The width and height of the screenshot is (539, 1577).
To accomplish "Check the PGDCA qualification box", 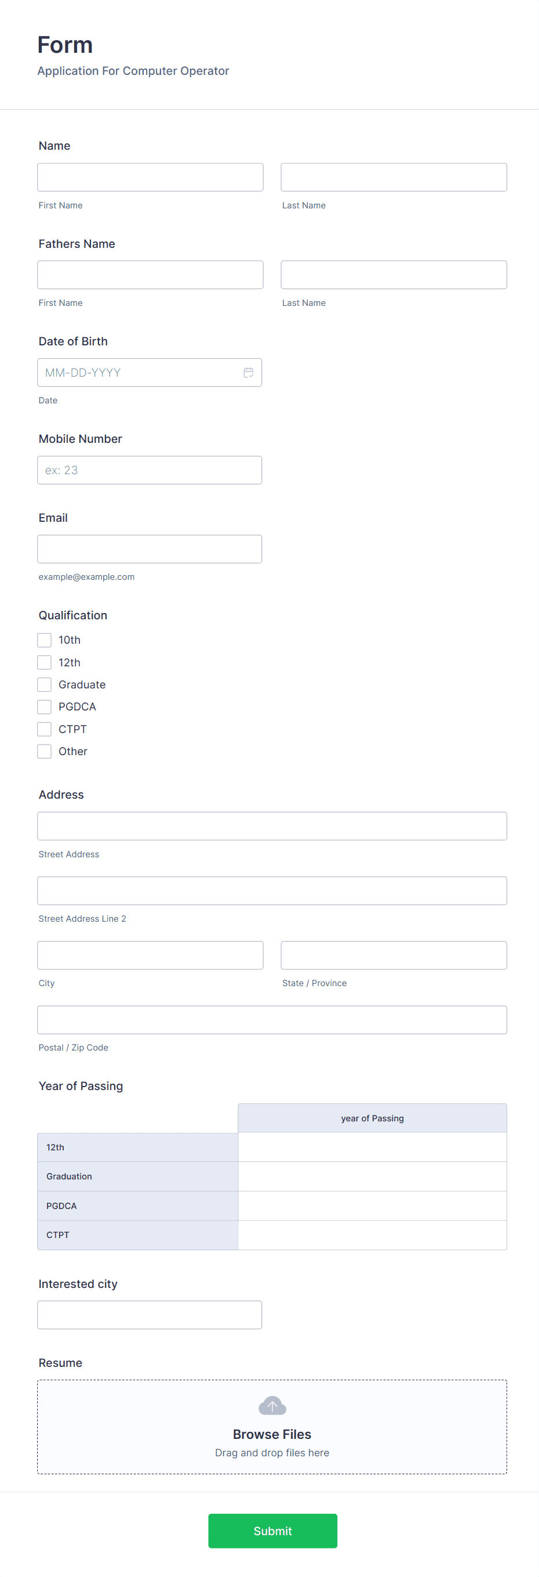I will tap(44, 706).
